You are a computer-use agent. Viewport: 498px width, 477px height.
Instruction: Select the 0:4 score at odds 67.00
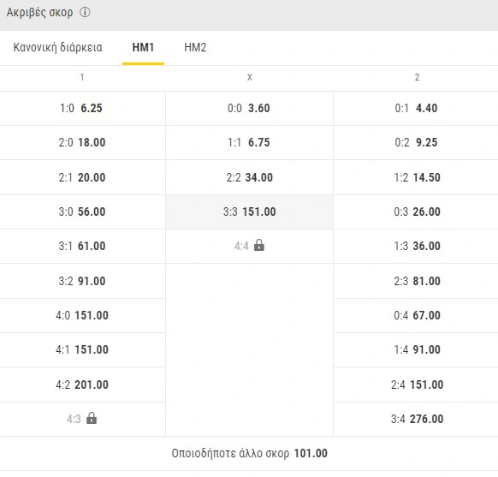(416, 315)
